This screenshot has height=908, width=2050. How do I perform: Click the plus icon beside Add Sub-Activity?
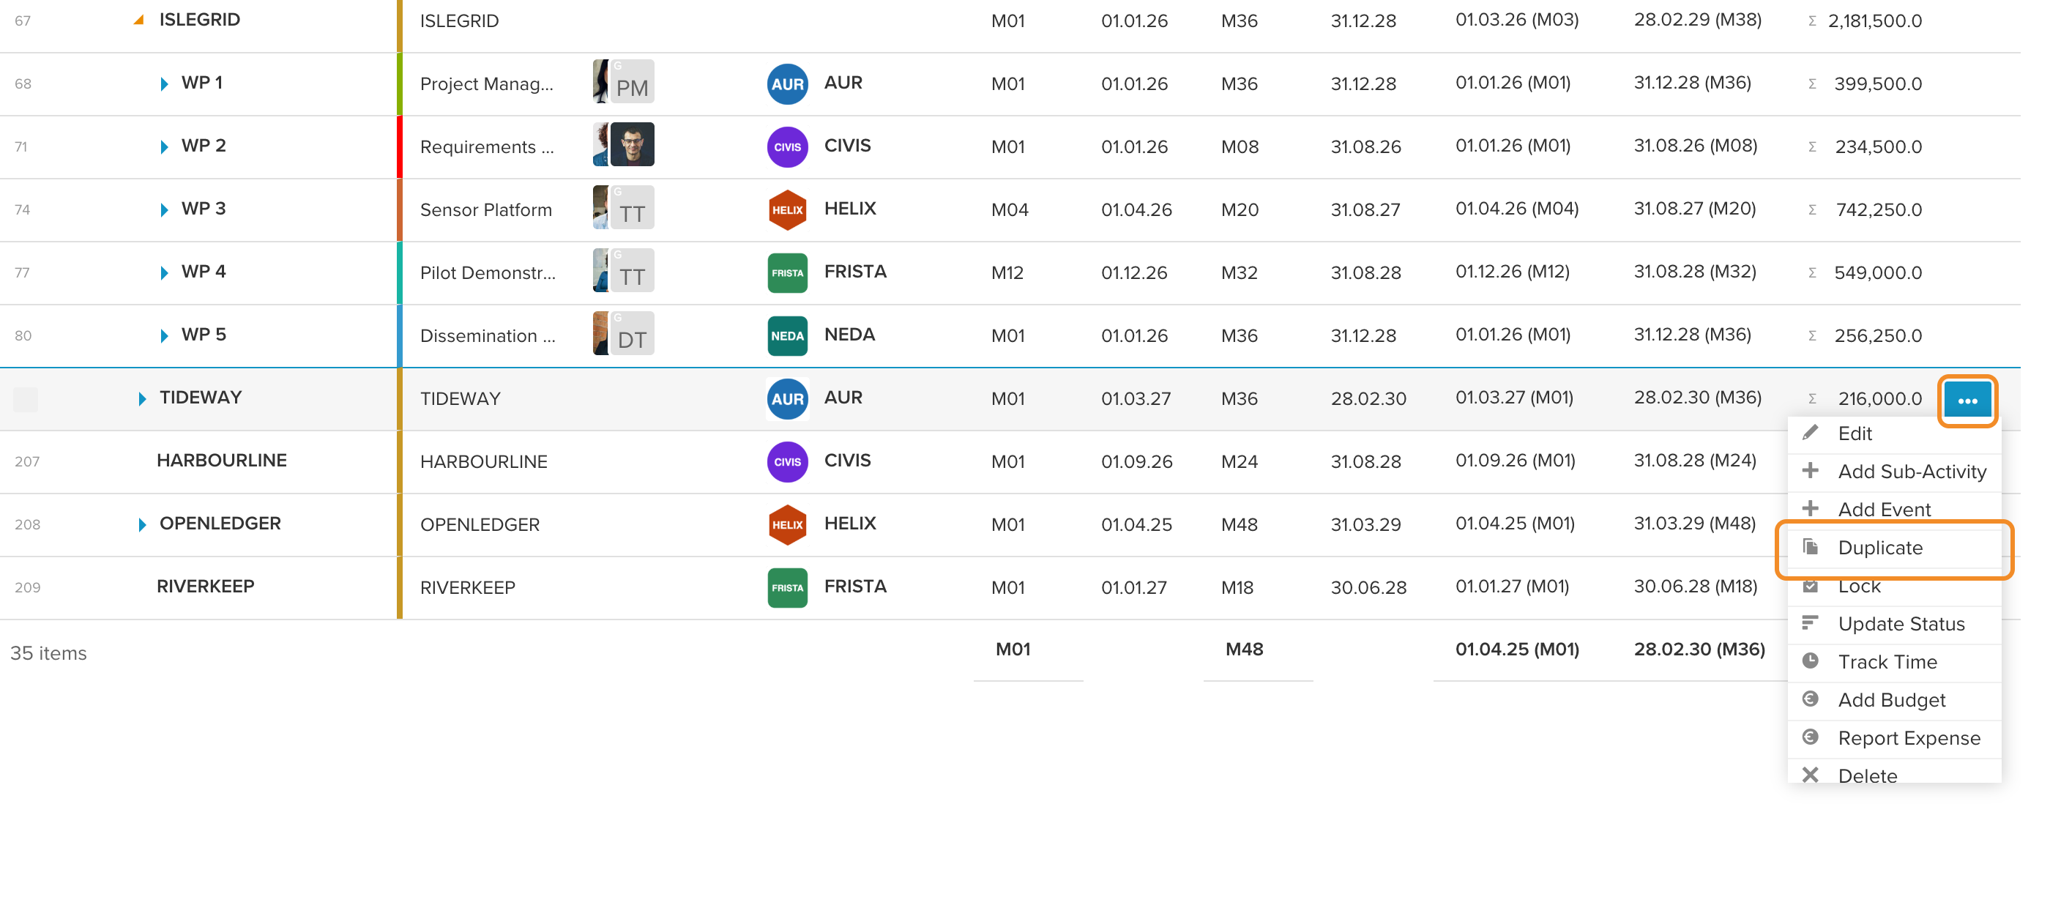point(1810,470)
